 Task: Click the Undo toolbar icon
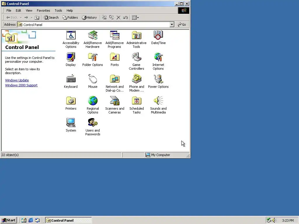point(125,17)
